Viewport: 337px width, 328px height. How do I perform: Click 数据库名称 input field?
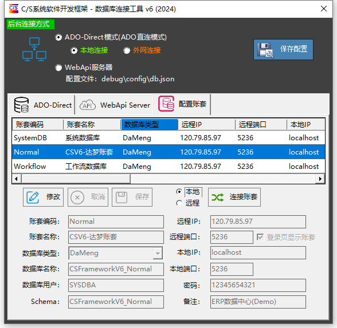coord(116,269)
